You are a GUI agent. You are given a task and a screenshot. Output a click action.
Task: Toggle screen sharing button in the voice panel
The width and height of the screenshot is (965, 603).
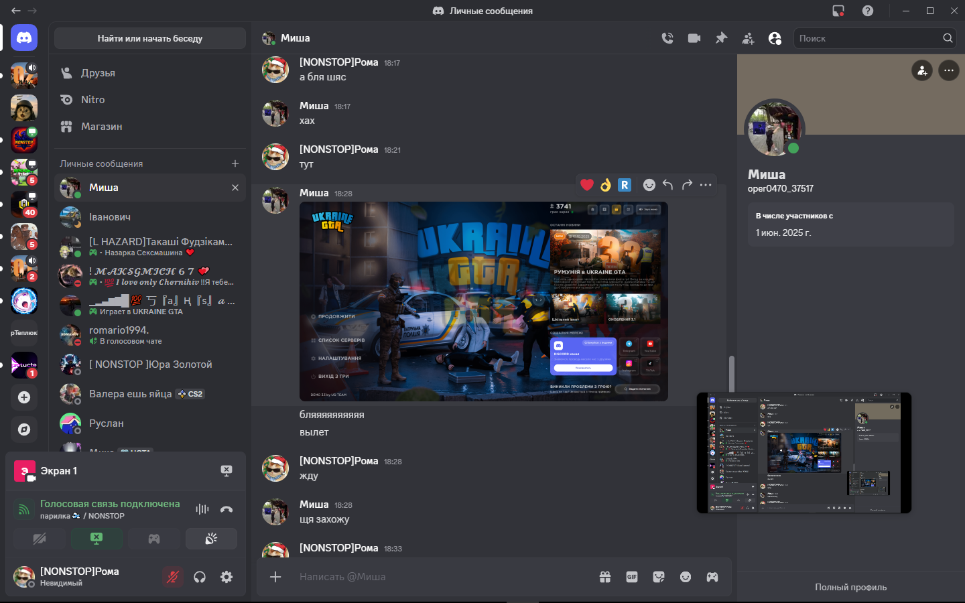(96, 539)
